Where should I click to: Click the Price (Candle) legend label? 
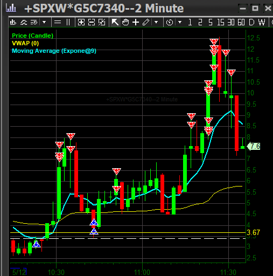click(32, 36)
